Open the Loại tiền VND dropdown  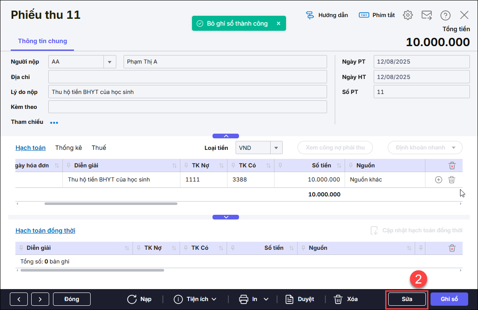click(x=276, y=148)
